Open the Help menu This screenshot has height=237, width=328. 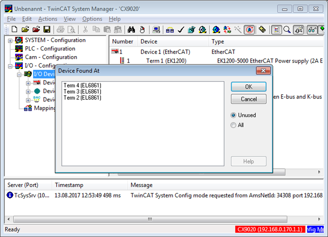[115, 19]
